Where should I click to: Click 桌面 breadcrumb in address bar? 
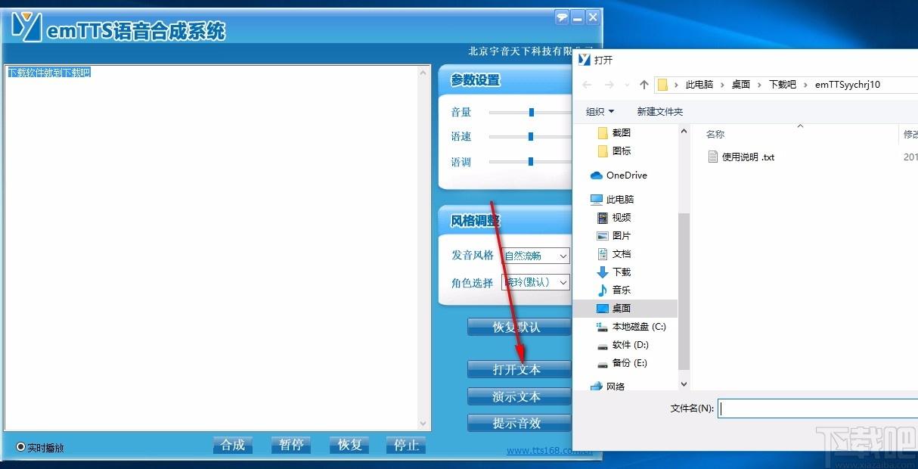pyautogui.click(x=741, y=85)
